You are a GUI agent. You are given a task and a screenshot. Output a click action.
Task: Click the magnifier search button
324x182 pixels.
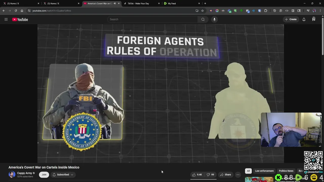coord(203,19)
